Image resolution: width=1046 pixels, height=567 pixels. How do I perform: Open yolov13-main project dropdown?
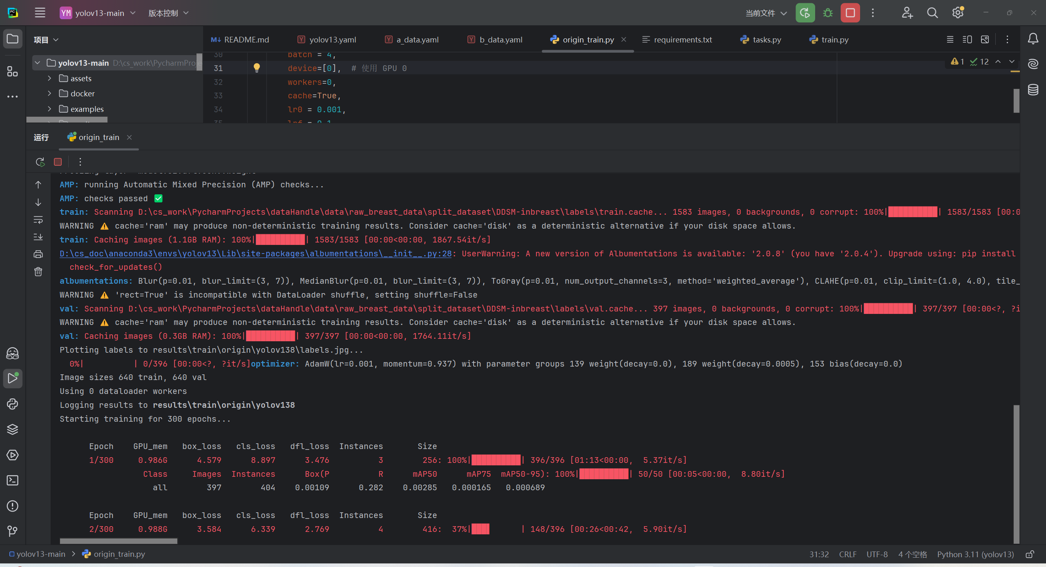coord(98,13)
